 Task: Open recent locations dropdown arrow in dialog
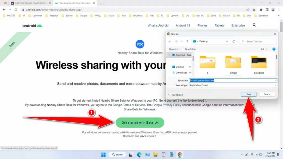click(182, 41)
